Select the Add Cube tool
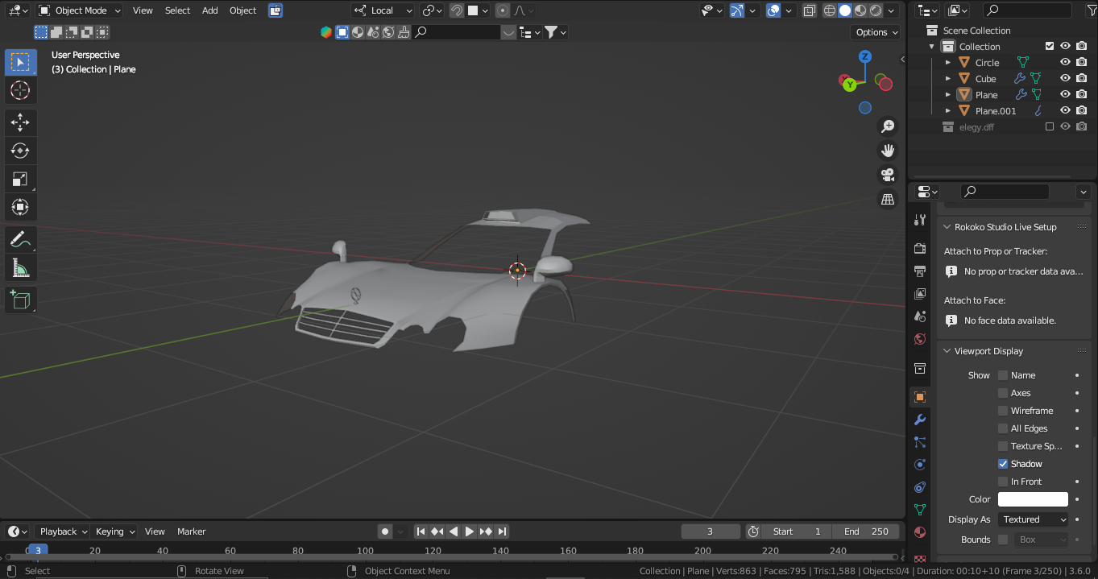This screenshot has width=1098, height=579. pyautogui.click(x=20, y=300)
